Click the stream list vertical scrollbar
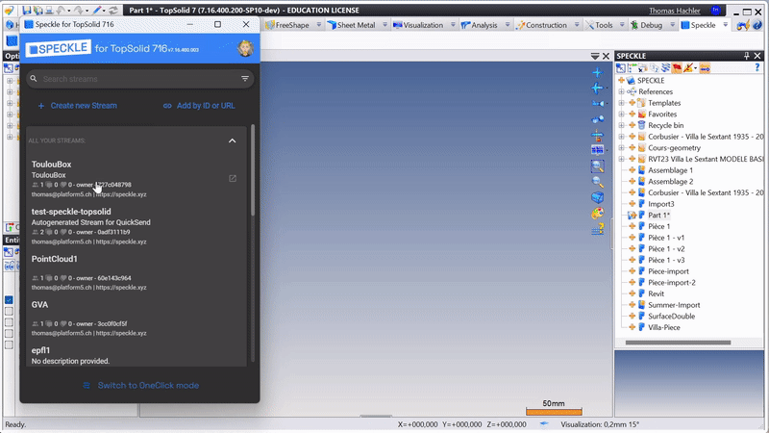769x433 pixels. pyautogui.click(x=253, y=169)
